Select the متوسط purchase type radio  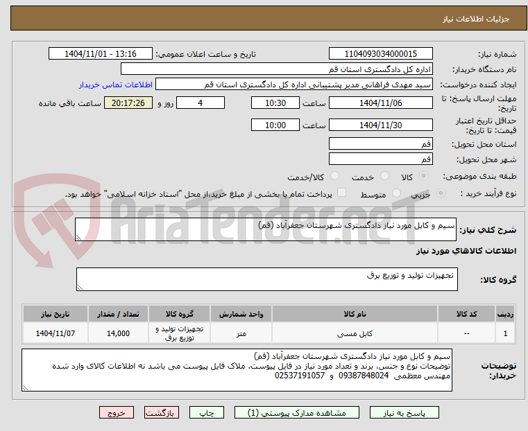pyautogui.click(x=397, y=193)
